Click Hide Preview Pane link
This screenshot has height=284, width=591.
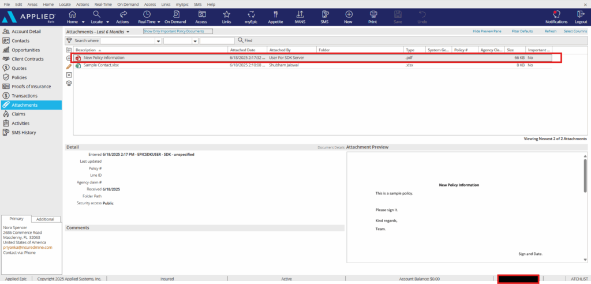click(x=487, y=31)
